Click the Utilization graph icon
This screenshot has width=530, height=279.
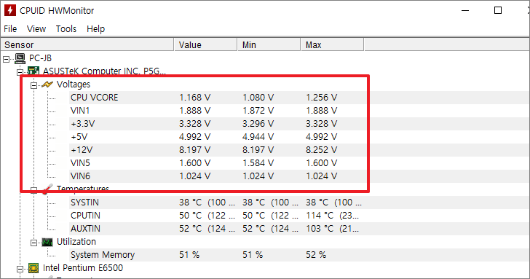click(47, 242)
